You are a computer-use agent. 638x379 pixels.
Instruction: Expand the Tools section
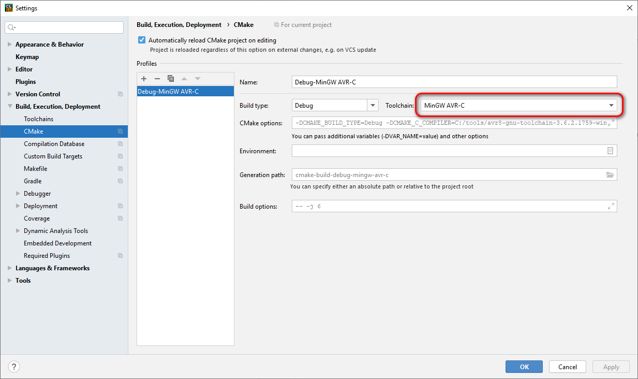pos(10,281)
